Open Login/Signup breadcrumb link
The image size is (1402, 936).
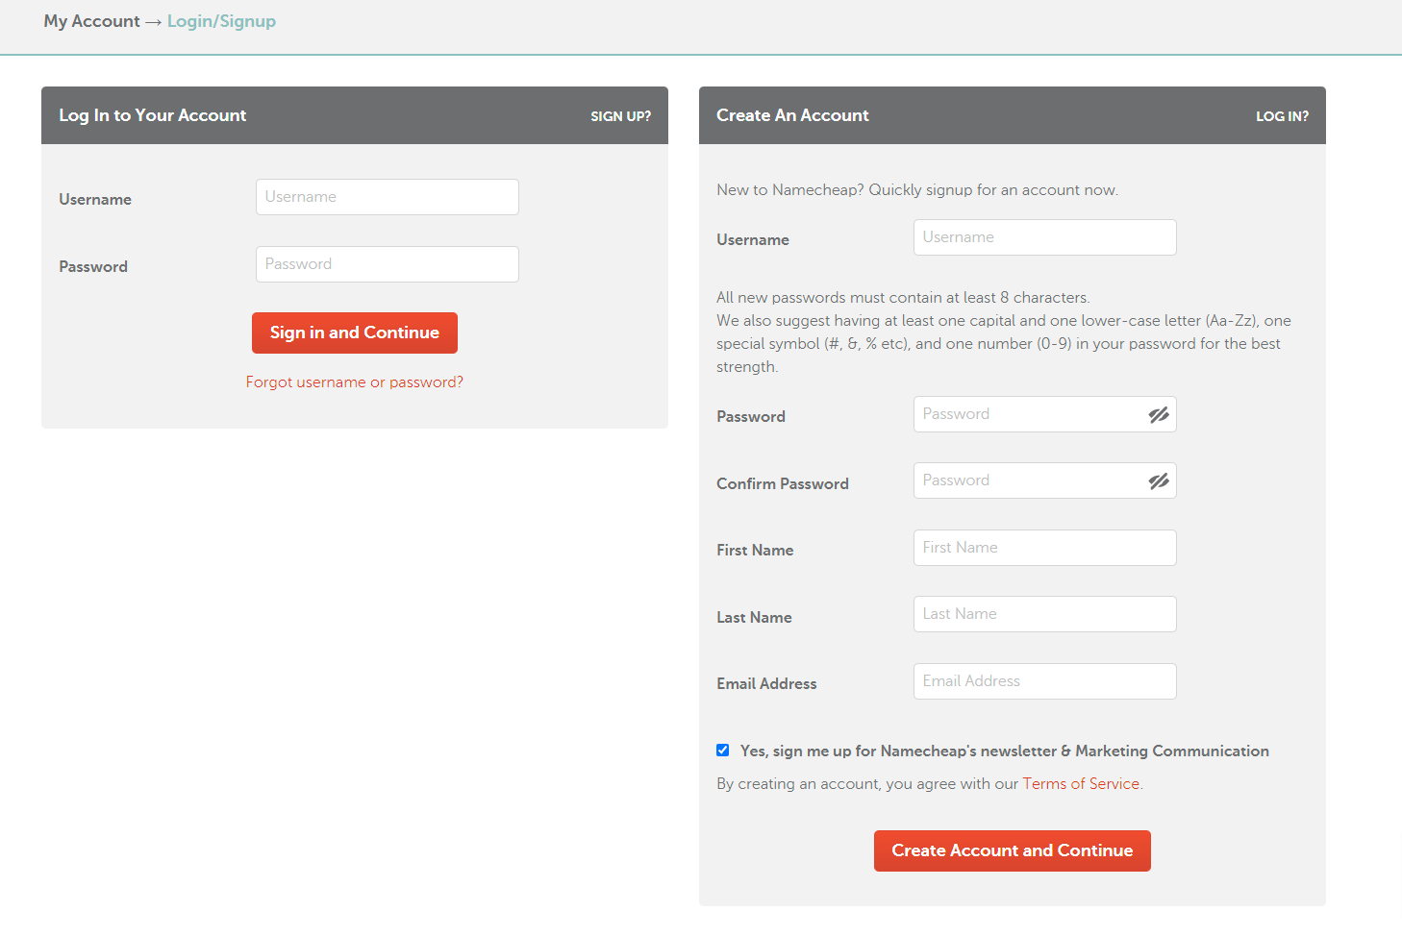coord(221,21)
